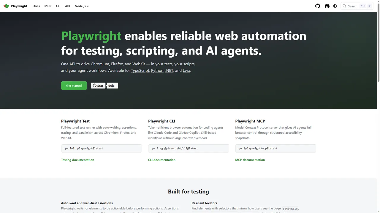Click the npm init playwright@latest code box
Screen dimensions: 380x213
click(102, 148)
